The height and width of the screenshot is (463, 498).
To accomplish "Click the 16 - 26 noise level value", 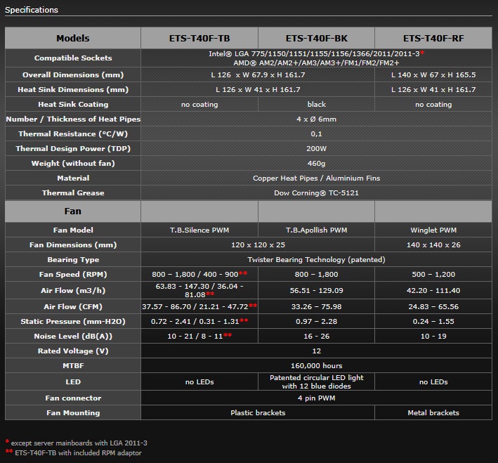I will pos(316,337).
